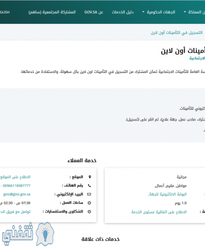The width and height of the screenshot is (205, 248).
Task: Click breadcrumb التسجيل في التأمينات أون لاين
Action: [177, 33]
